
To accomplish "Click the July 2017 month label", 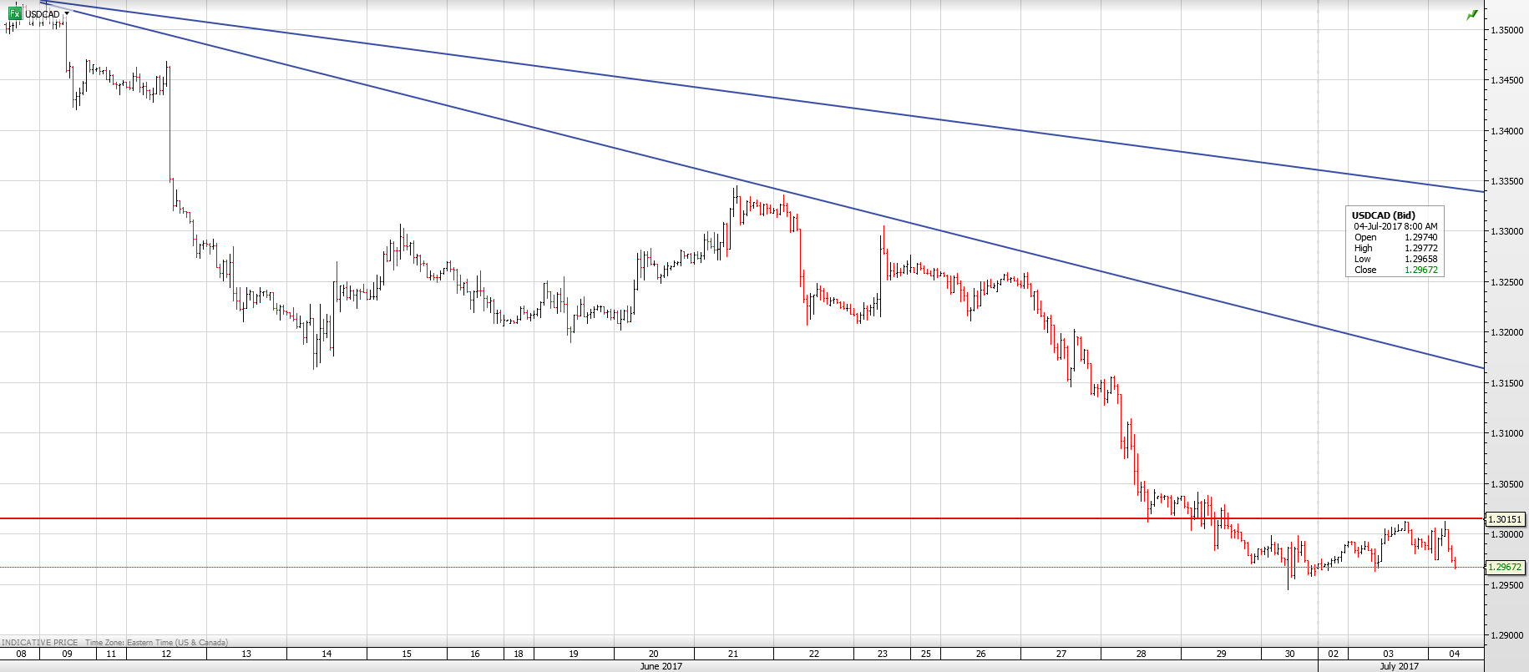I will [x=1399, y=666].
